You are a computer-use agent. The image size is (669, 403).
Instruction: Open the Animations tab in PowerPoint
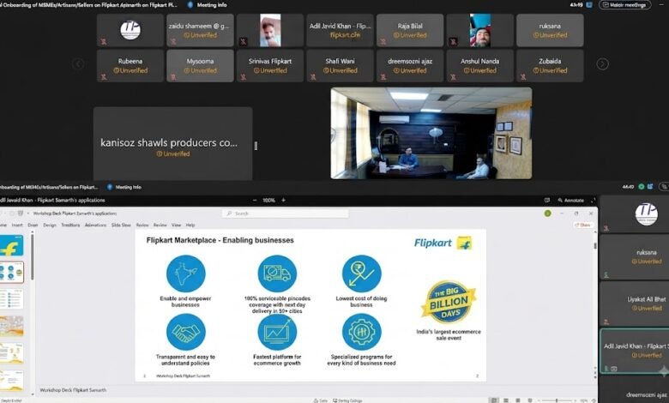pos(95,225)
